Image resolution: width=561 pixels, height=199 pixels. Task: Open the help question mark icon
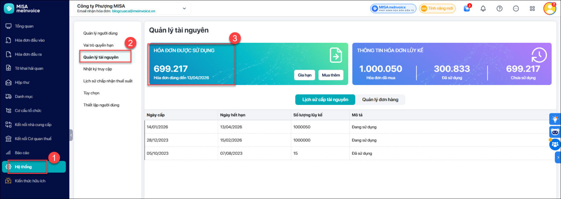click(499, 8)
